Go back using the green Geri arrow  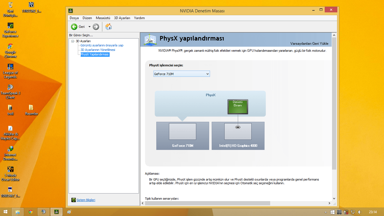(74, 27)
